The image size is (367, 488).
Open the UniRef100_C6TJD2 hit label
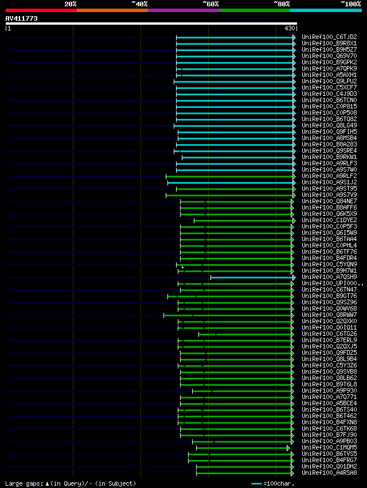coord(329,37)
